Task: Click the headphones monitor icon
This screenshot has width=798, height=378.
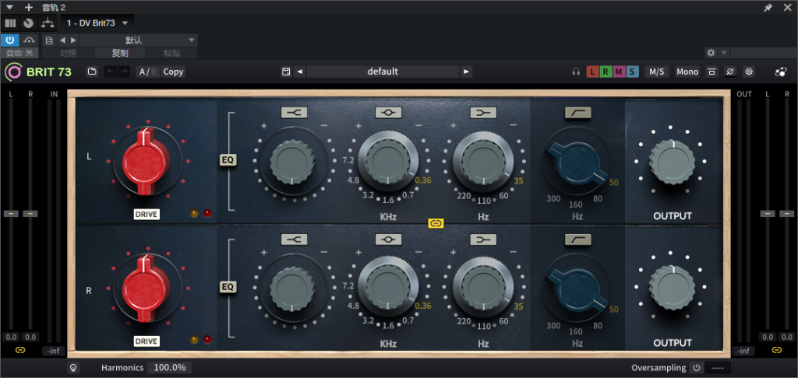Action: coord(576,72)
